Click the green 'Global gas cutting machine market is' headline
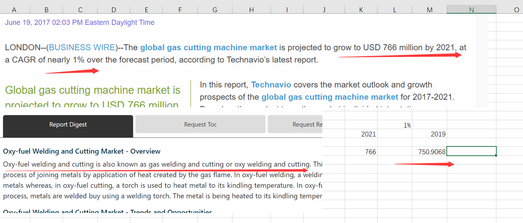The image size is (523, 223). (93, 90)
